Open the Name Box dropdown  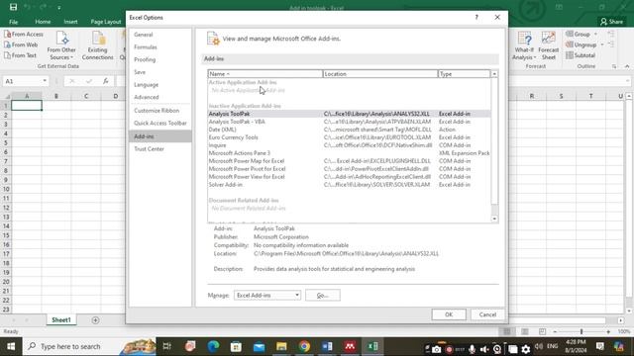[44, 81]
